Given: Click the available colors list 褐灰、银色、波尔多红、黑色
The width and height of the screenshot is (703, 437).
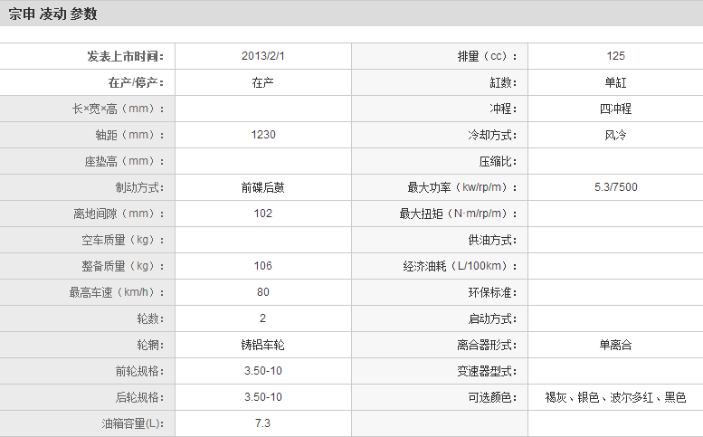Looking at the screenshot, I should 615,397.
